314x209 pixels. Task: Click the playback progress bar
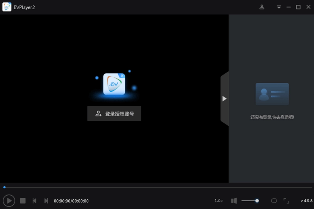pos(157,187)
